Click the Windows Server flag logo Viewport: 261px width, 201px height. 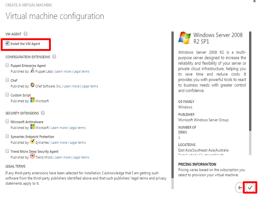point(185,38)
